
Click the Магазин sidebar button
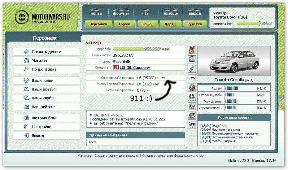pos(47,61)
